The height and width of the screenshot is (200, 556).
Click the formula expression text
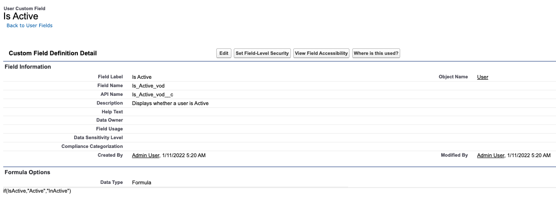pos(37,191)
